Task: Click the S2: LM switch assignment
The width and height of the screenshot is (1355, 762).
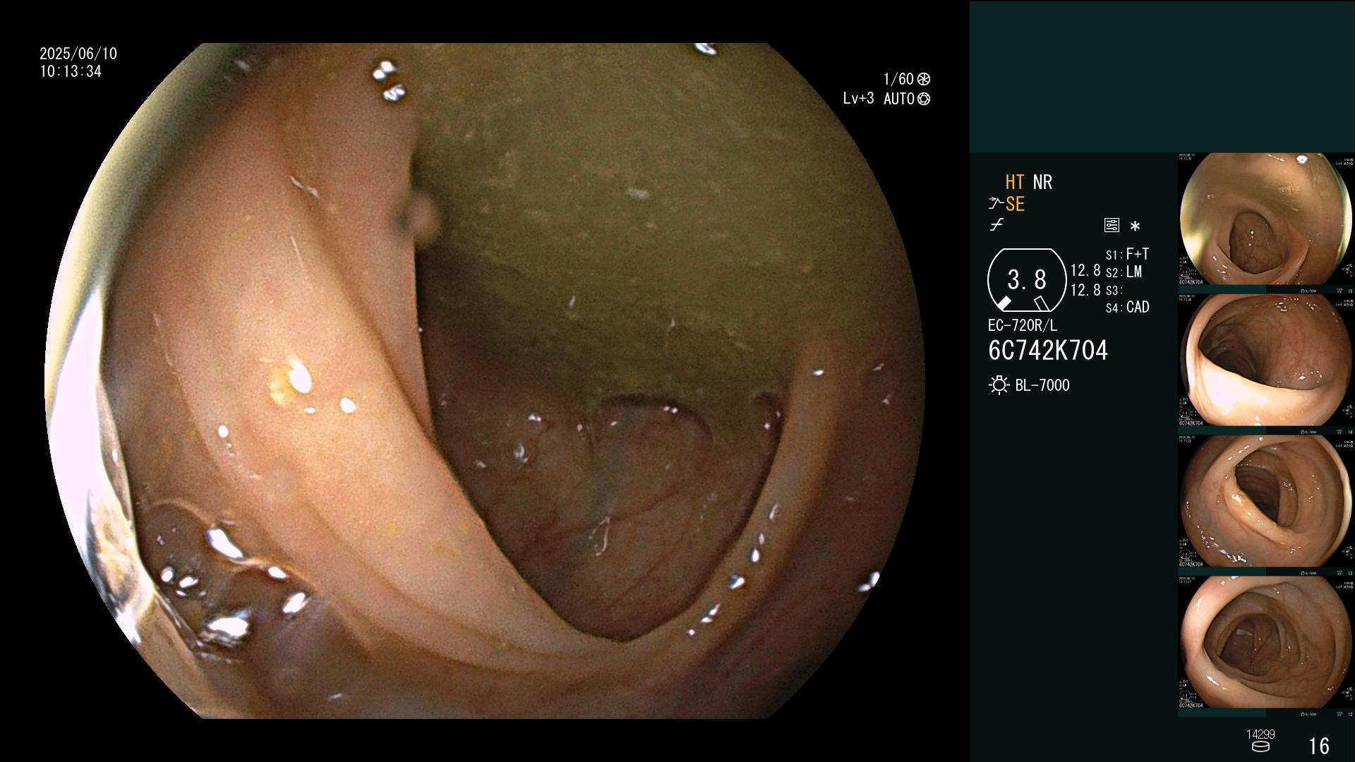Action: 1124,272
